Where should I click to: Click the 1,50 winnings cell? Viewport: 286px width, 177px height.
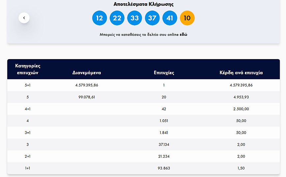(241, 168)
